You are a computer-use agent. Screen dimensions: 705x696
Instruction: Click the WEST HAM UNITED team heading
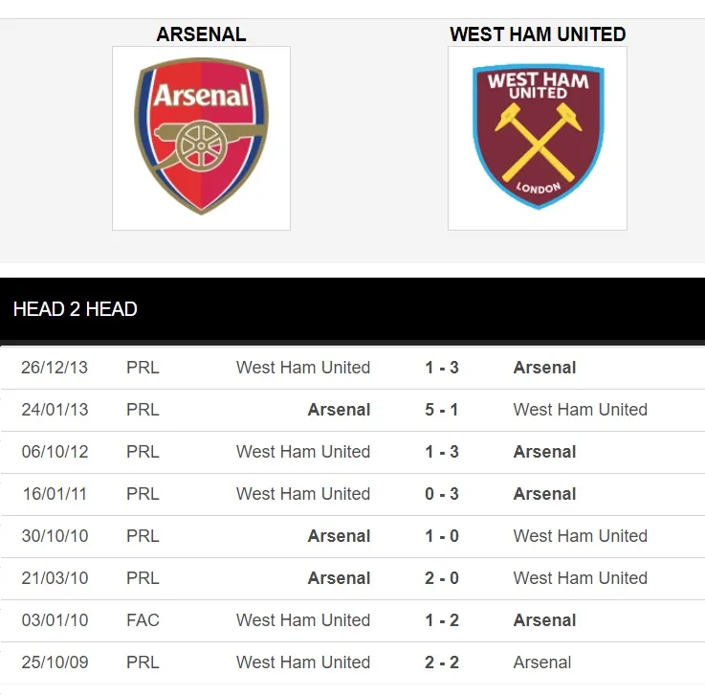(x=538, y=34)
